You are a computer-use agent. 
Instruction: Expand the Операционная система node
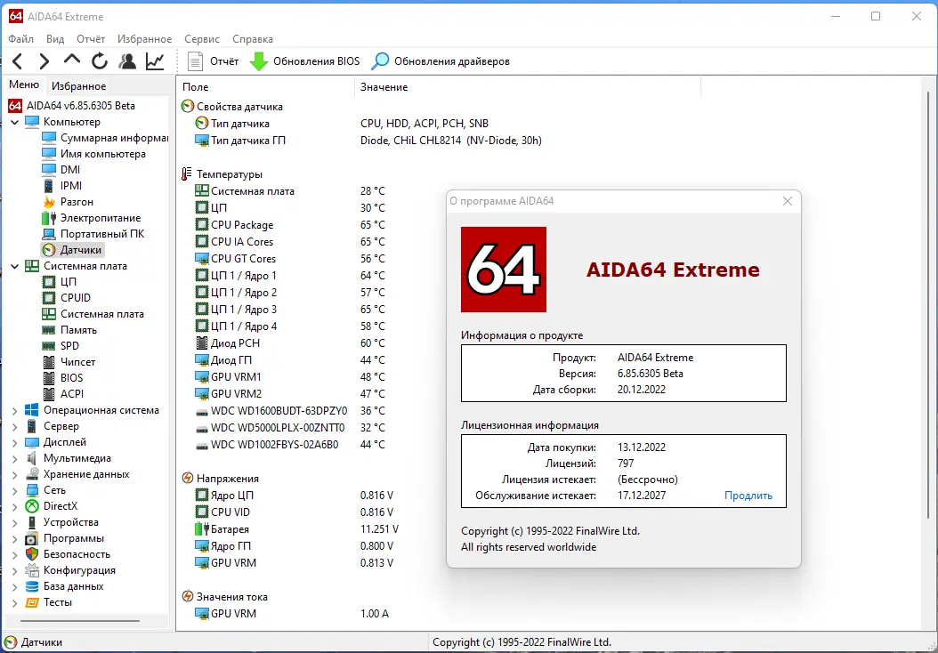pos(15,410)
